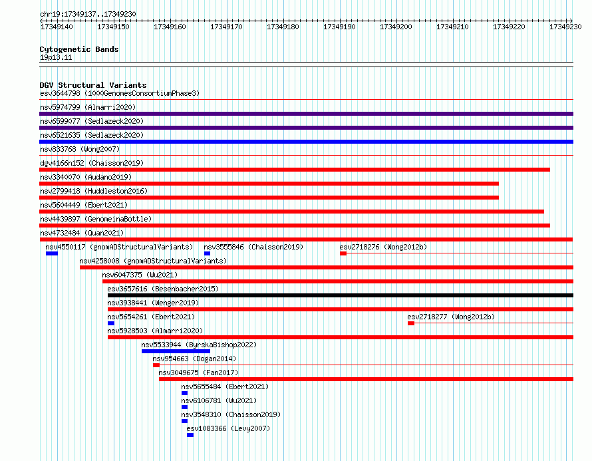592x461 pixels.
Task: Click the nsv3340070 (Audano2019) variant label
Action: 86,177
